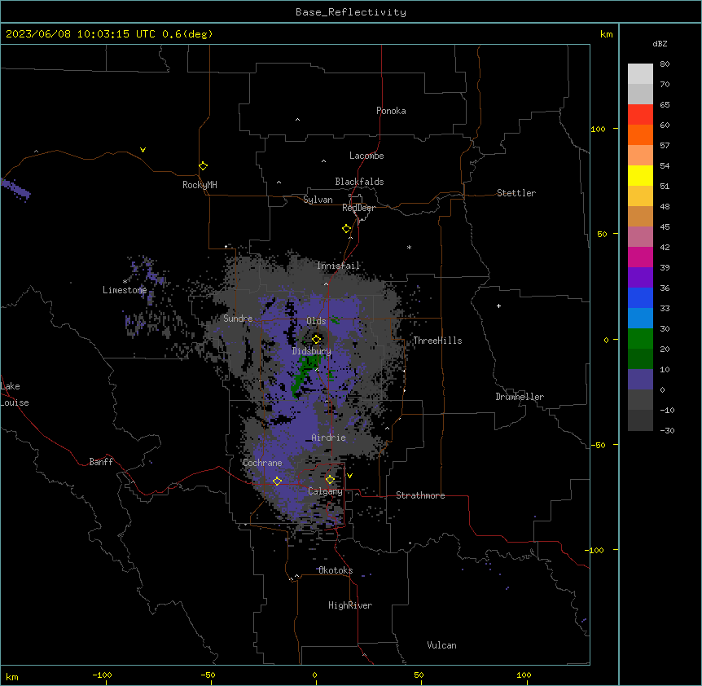Click the yellow V marker northwest of RockyMH
This screenshot has width=702, height=686.
pyautogui.click(x=143, y=150)
